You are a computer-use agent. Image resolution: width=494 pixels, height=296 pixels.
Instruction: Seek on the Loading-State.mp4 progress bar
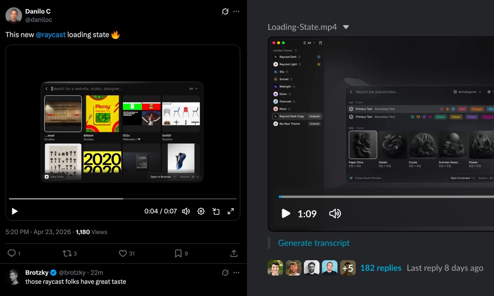click(x=386, y=197)
